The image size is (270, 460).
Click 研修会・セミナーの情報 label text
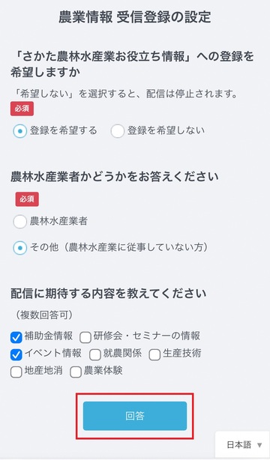pos(147,336)
